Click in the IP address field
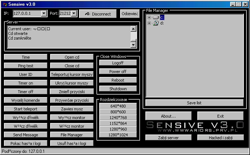Screen dimensions: 250x155 (27, 13)
